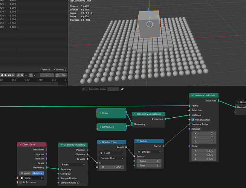The width and height of the screenshot is (246, 188).
Task: Jump to next keyframe in timeline
Action: pos(9,75)
